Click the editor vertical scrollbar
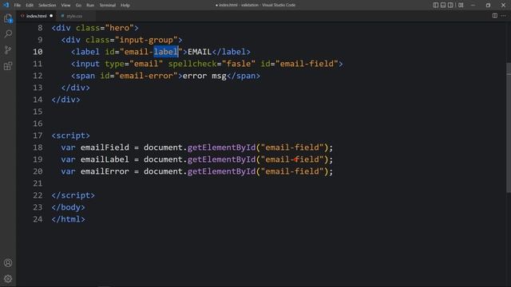Screen dimensions: 511x287 pos(509,127)
